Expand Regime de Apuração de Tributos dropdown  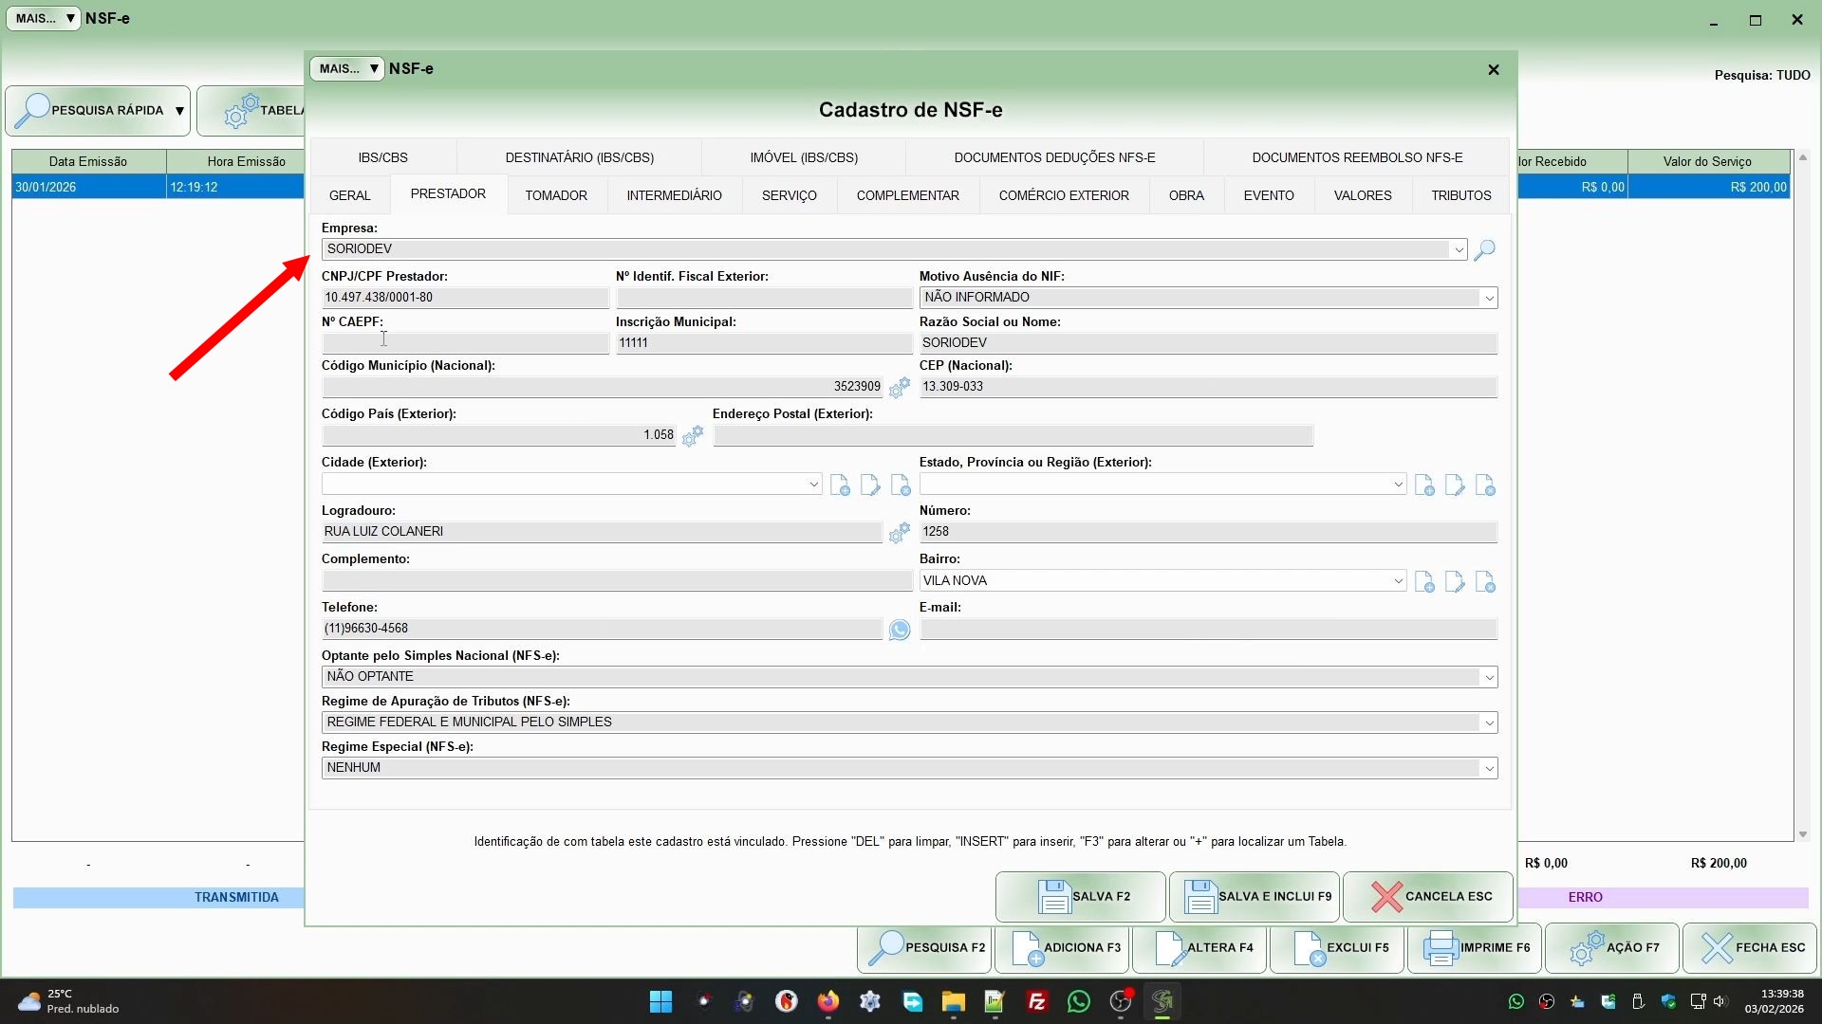(x=1488, y=722)
